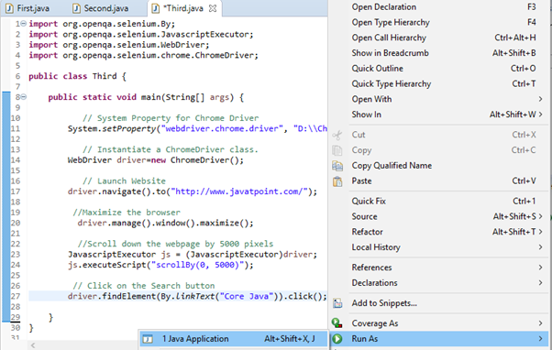Open the Open With menu entry
This screenshot has width=552, height=350.
(439, 99)
